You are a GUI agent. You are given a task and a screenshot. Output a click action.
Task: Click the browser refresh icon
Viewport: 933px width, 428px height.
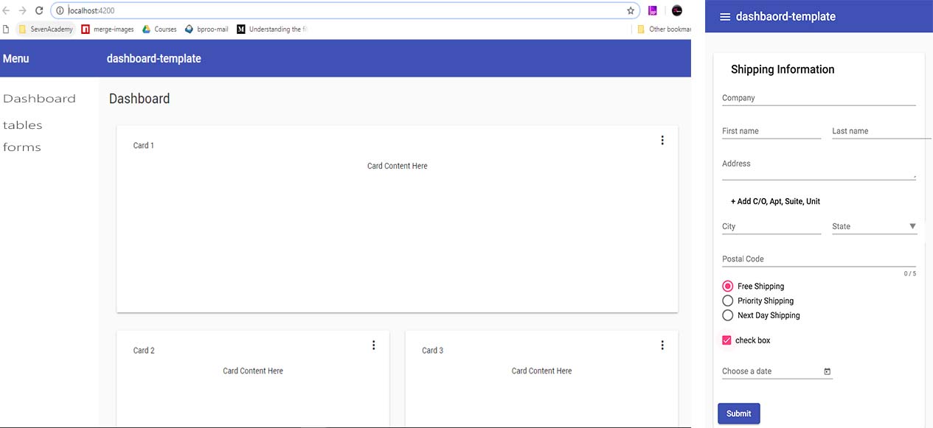pyautogui.click(x=38, y=10)
